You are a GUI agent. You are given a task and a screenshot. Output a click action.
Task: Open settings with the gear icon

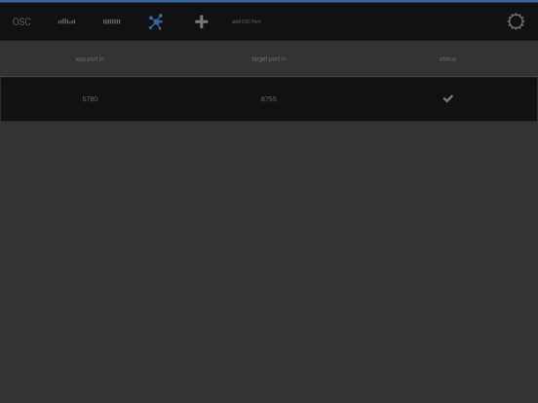[x=516, y=21]
